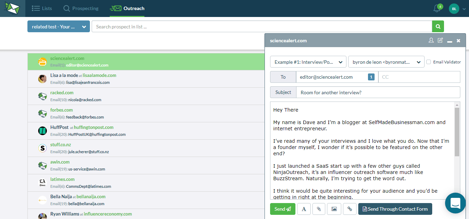Click email HuffPostUK@huffingtonpost.com

[97, 134]
